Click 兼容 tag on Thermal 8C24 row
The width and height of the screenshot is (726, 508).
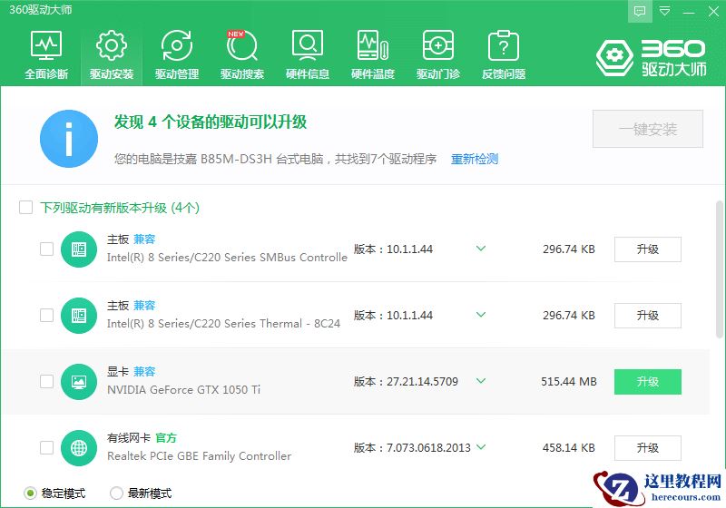144,306
